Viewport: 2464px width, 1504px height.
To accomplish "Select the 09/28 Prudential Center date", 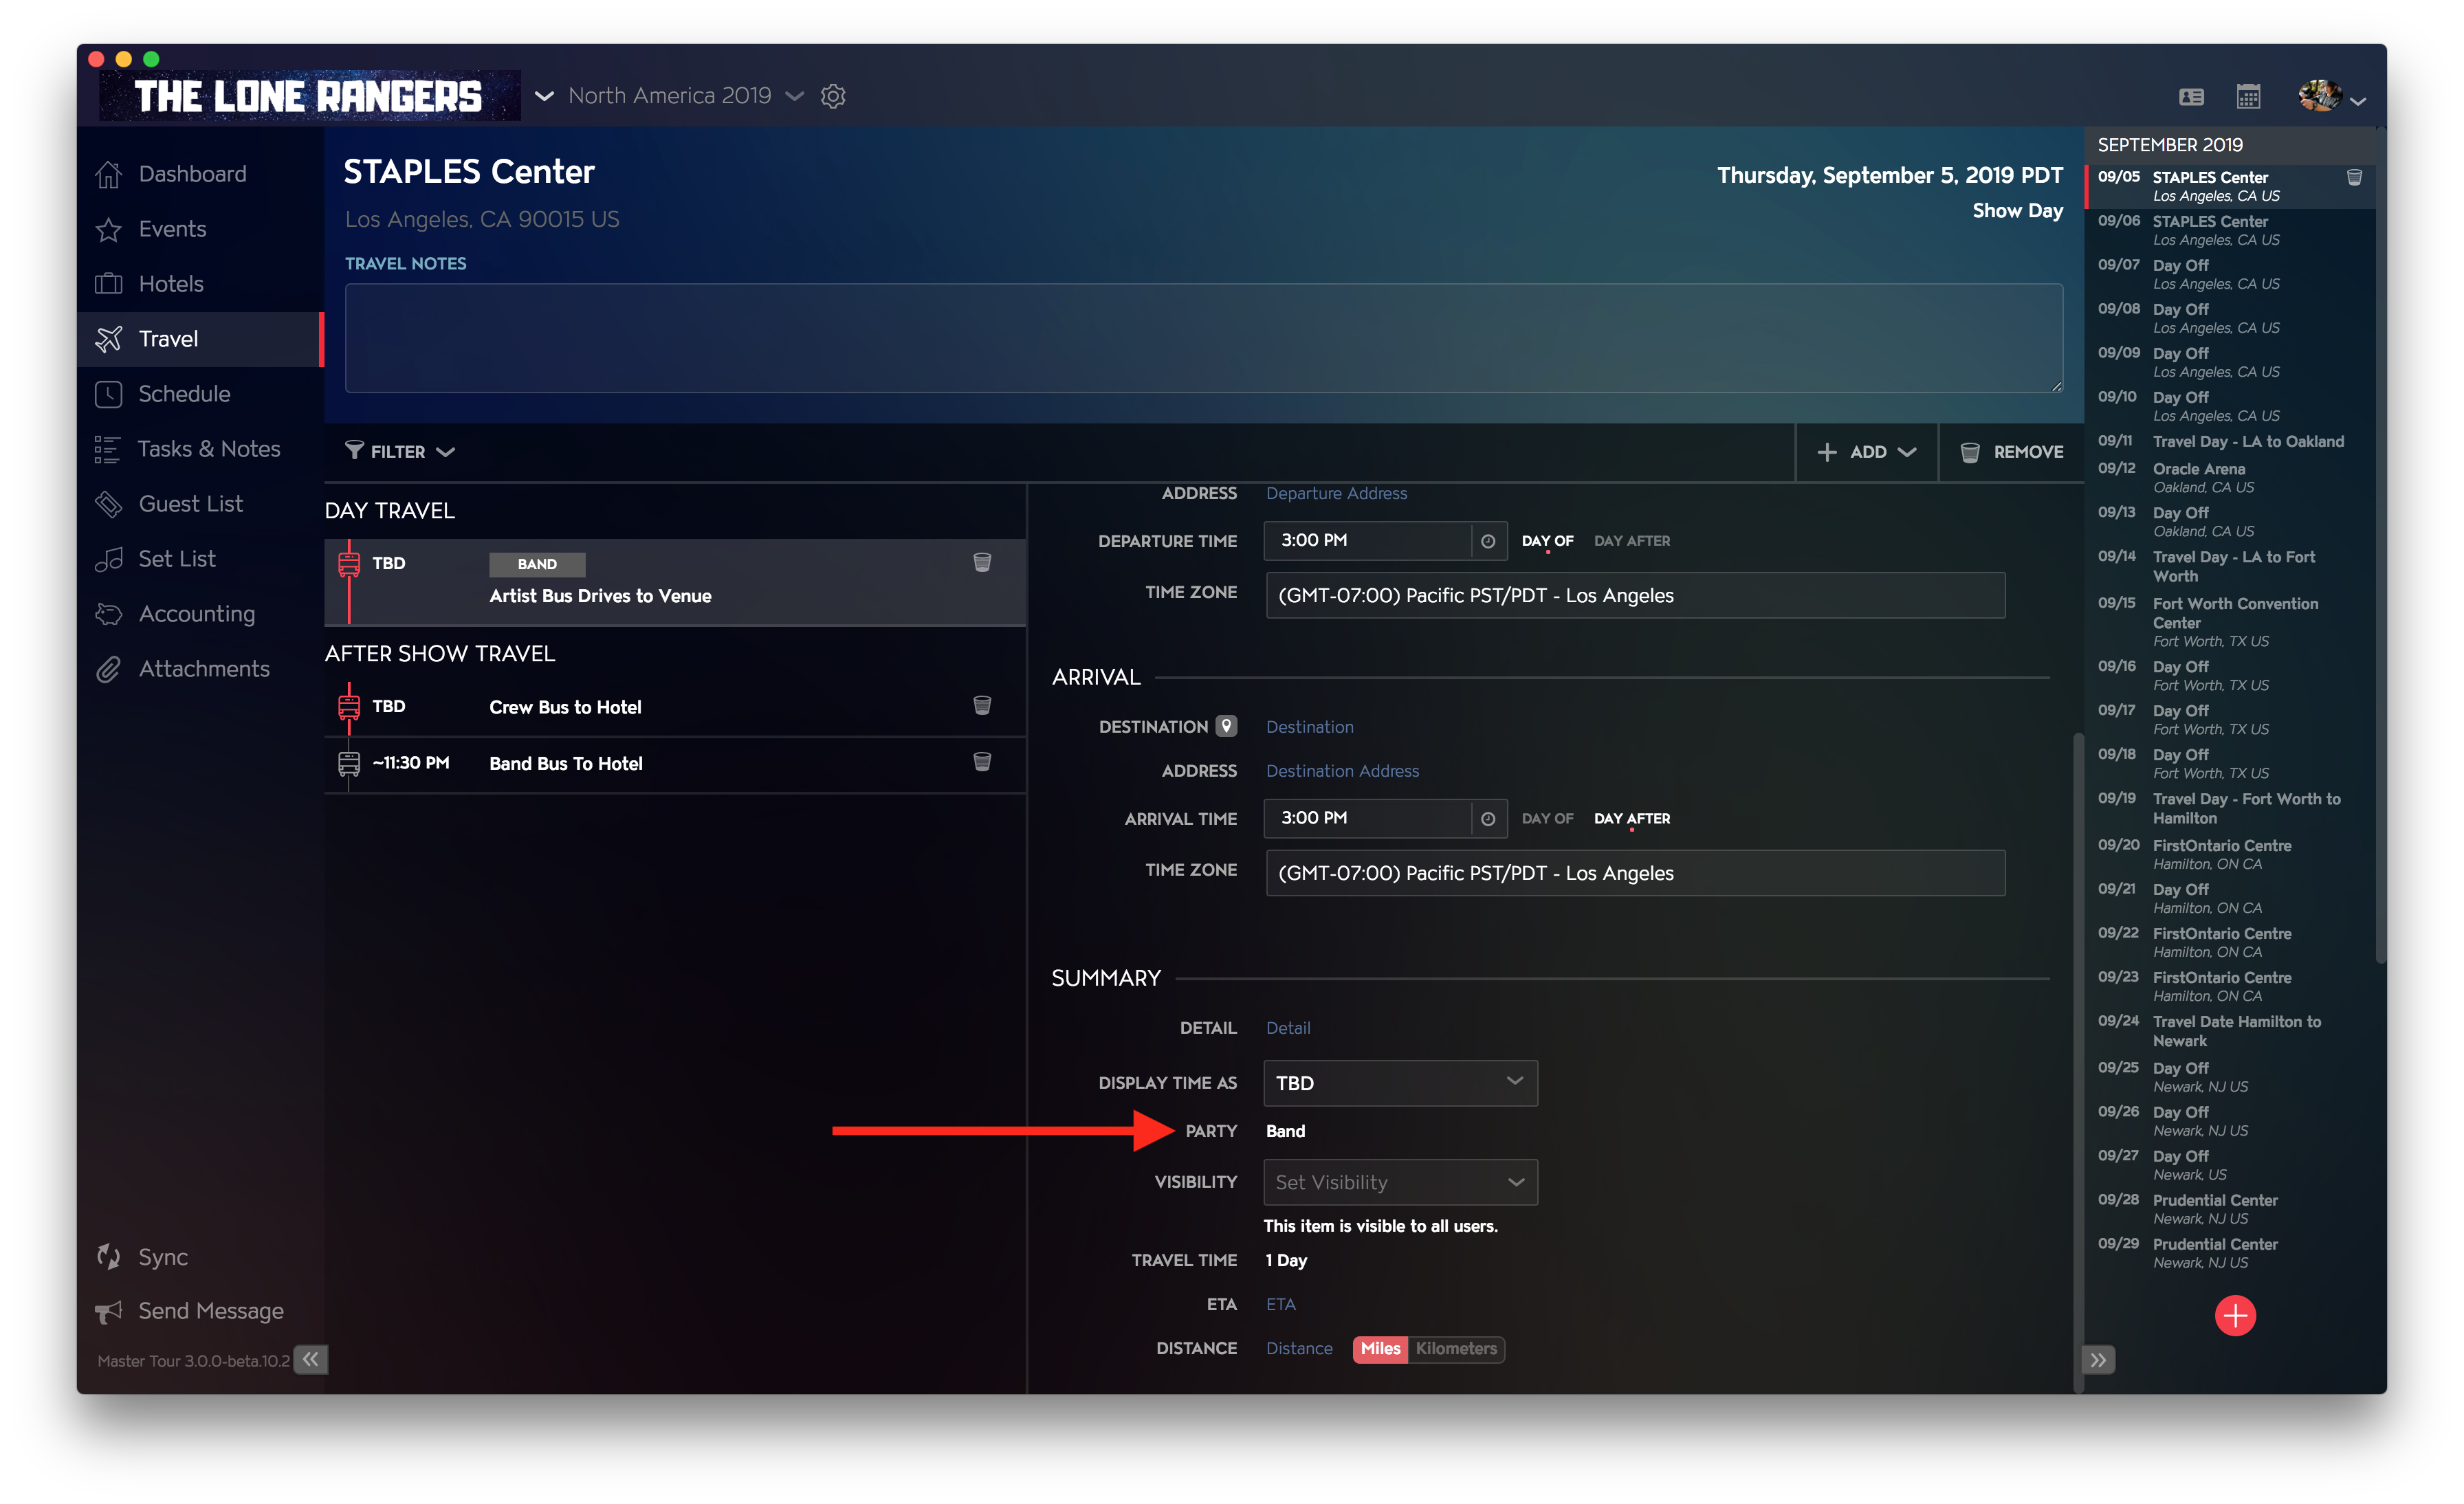I will tap(2230, 1209).
